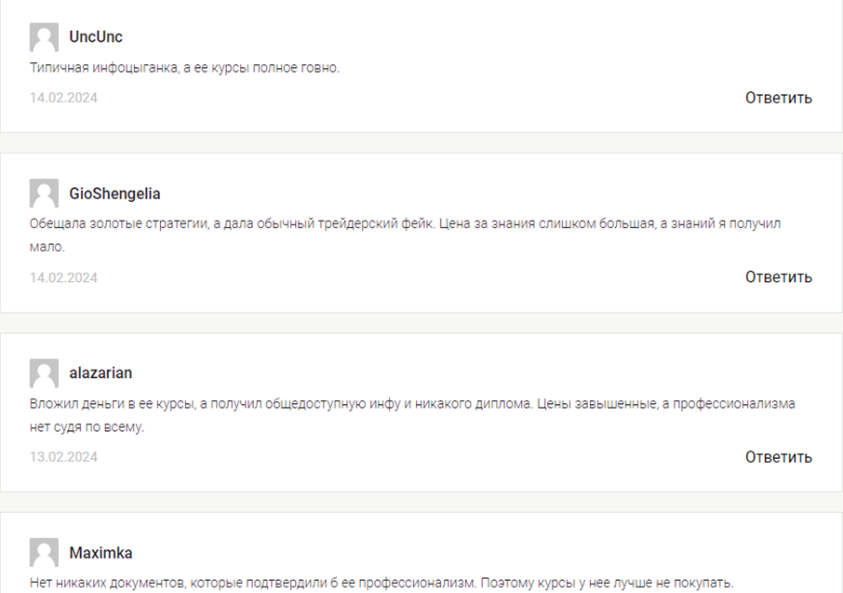843x593 pixels.
Task: Click Maximka's comment text about документов
Action: click(381, 583)
